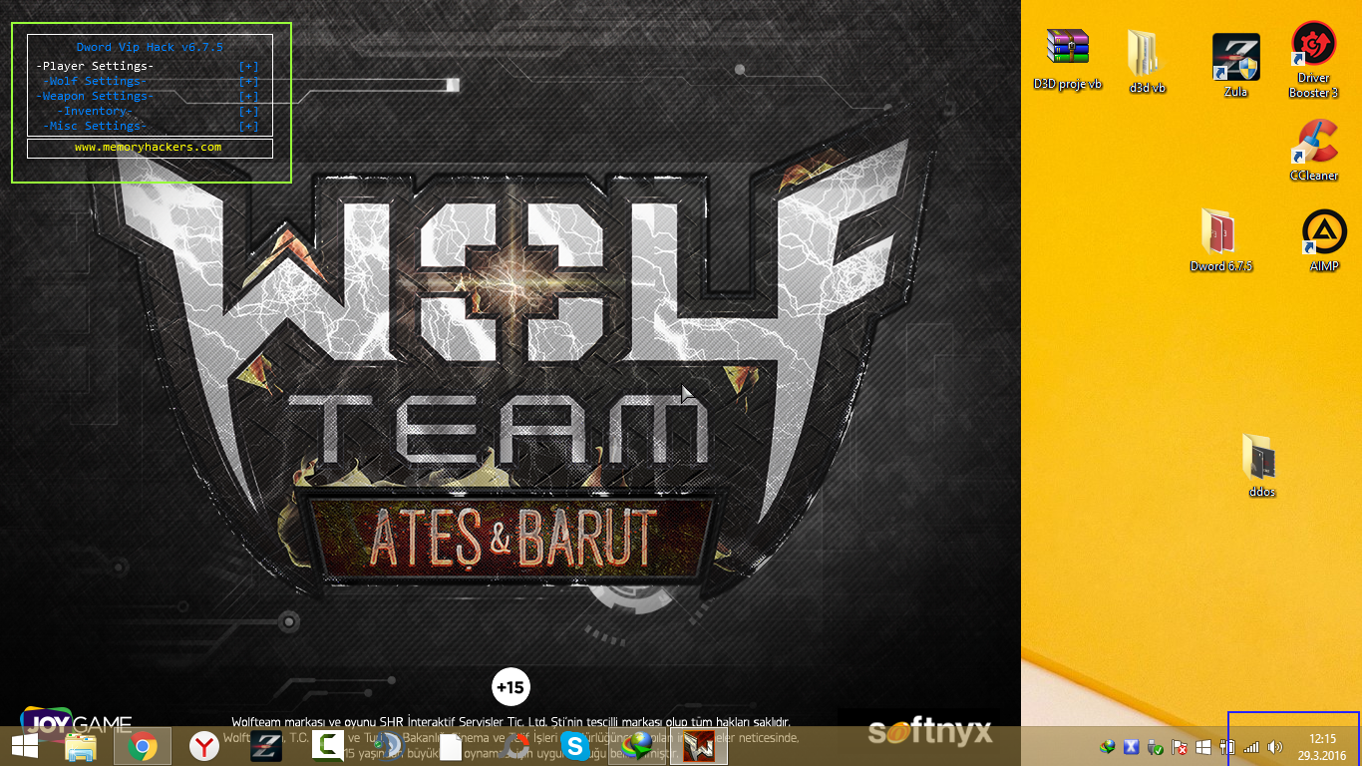Open Camtasia from the taskbar
This screenshot has height=766, width=1362.
pyautogui.click(x=328, y=746)
